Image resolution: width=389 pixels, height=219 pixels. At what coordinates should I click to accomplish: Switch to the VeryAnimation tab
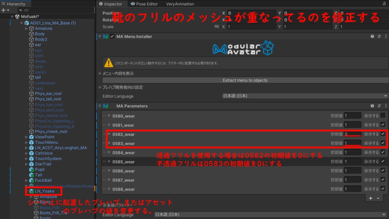180,4
